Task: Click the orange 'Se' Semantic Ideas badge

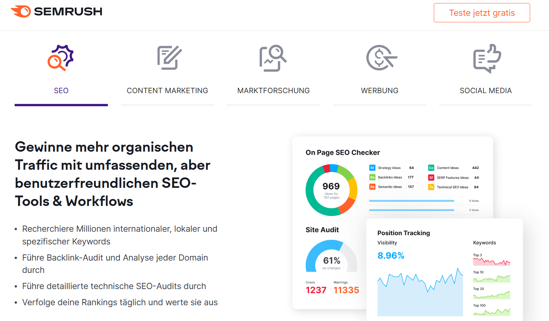Action: [x=372, y=187]
